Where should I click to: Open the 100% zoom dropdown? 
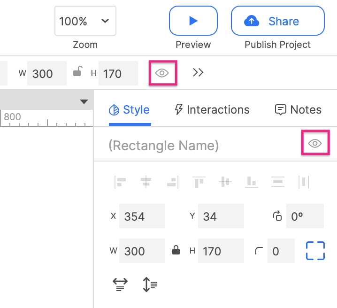(x=85, y=21)
